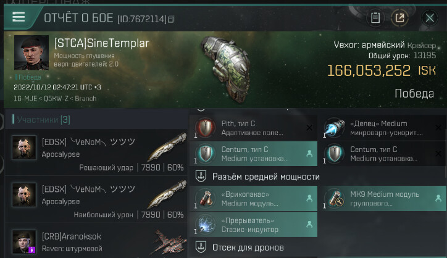Select the Pith тип C module icon

205,127
